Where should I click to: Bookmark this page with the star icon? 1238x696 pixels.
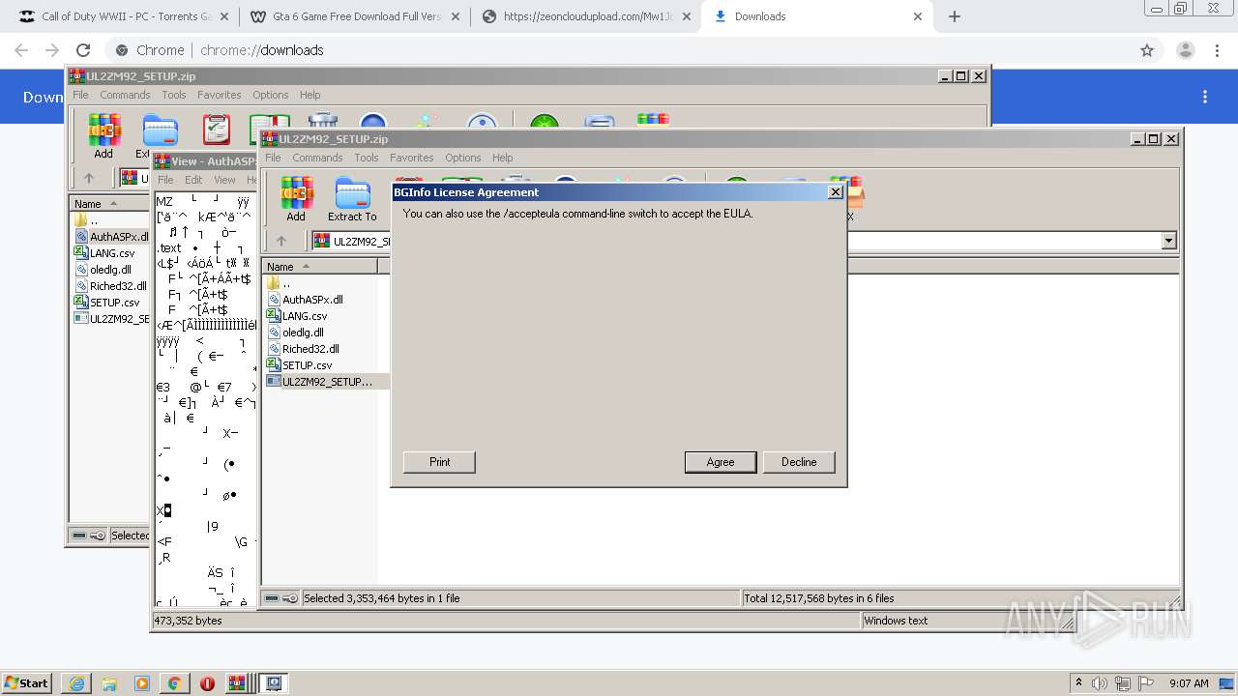(x=1147, y=50)
